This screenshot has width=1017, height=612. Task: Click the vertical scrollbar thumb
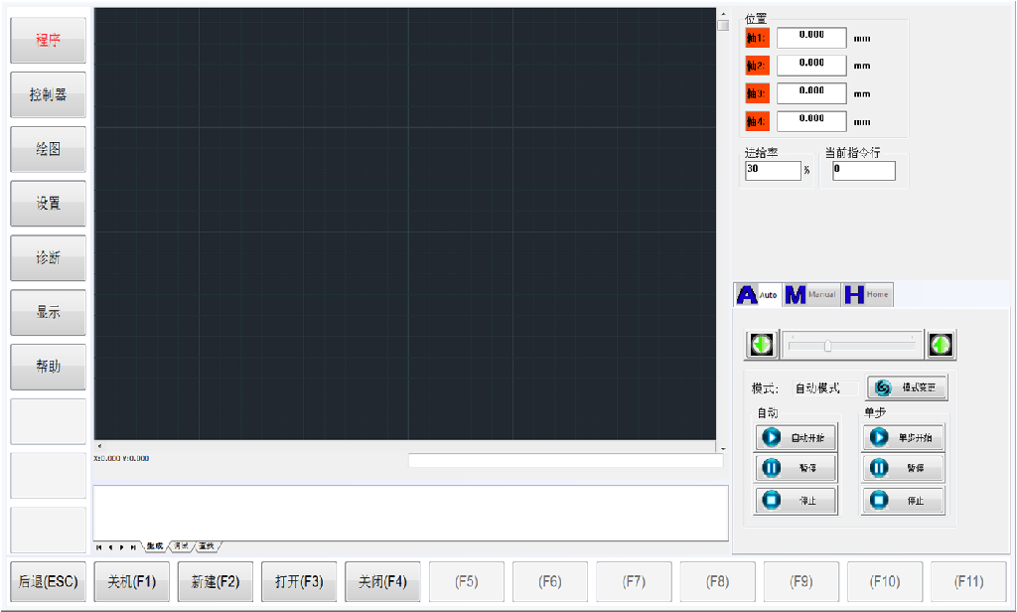(x=723, y=25)
